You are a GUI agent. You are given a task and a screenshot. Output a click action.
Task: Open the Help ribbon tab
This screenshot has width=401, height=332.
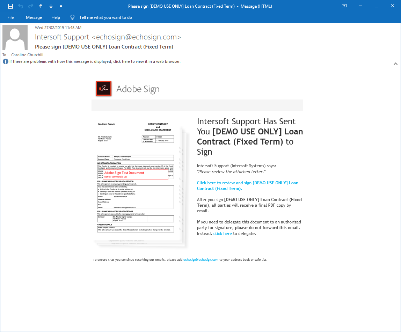pos(56,17)
